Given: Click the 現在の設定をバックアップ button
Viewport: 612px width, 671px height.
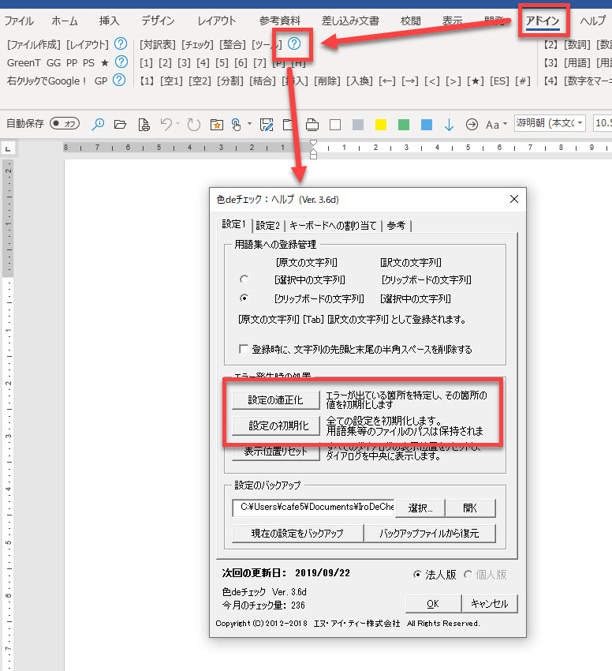Looking at the screenshot, I should (297, 533).
